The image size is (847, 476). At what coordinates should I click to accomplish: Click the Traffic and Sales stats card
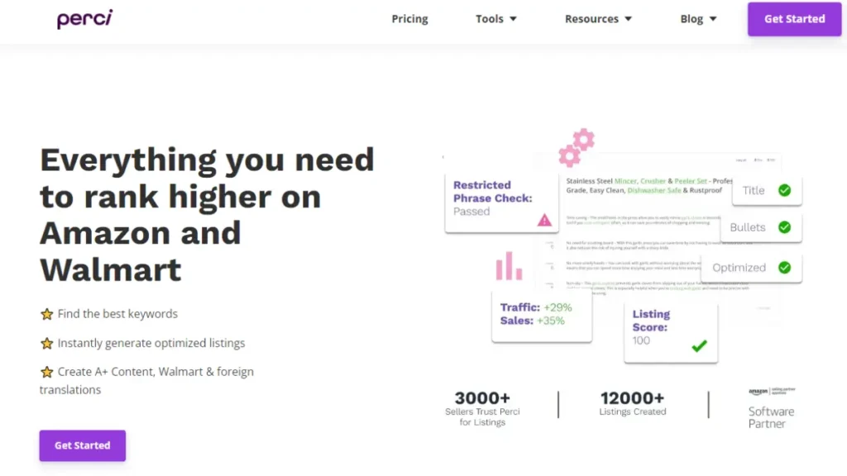(542, 316)
